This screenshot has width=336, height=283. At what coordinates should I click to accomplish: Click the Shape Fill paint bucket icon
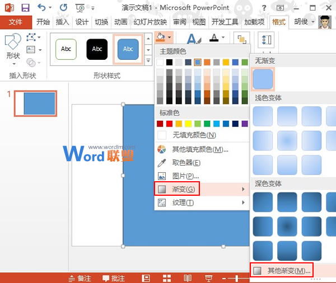(161, 37)
